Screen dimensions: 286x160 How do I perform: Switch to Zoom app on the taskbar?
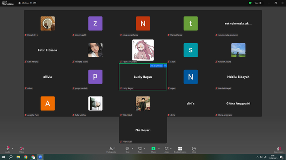pyautogui.click(x=40, y=157)
